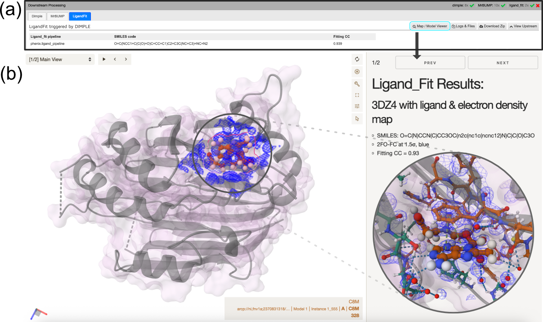Click the Fitting CC value 0.939
This screenshot has height=322, width=543.
tap(338, 44)
